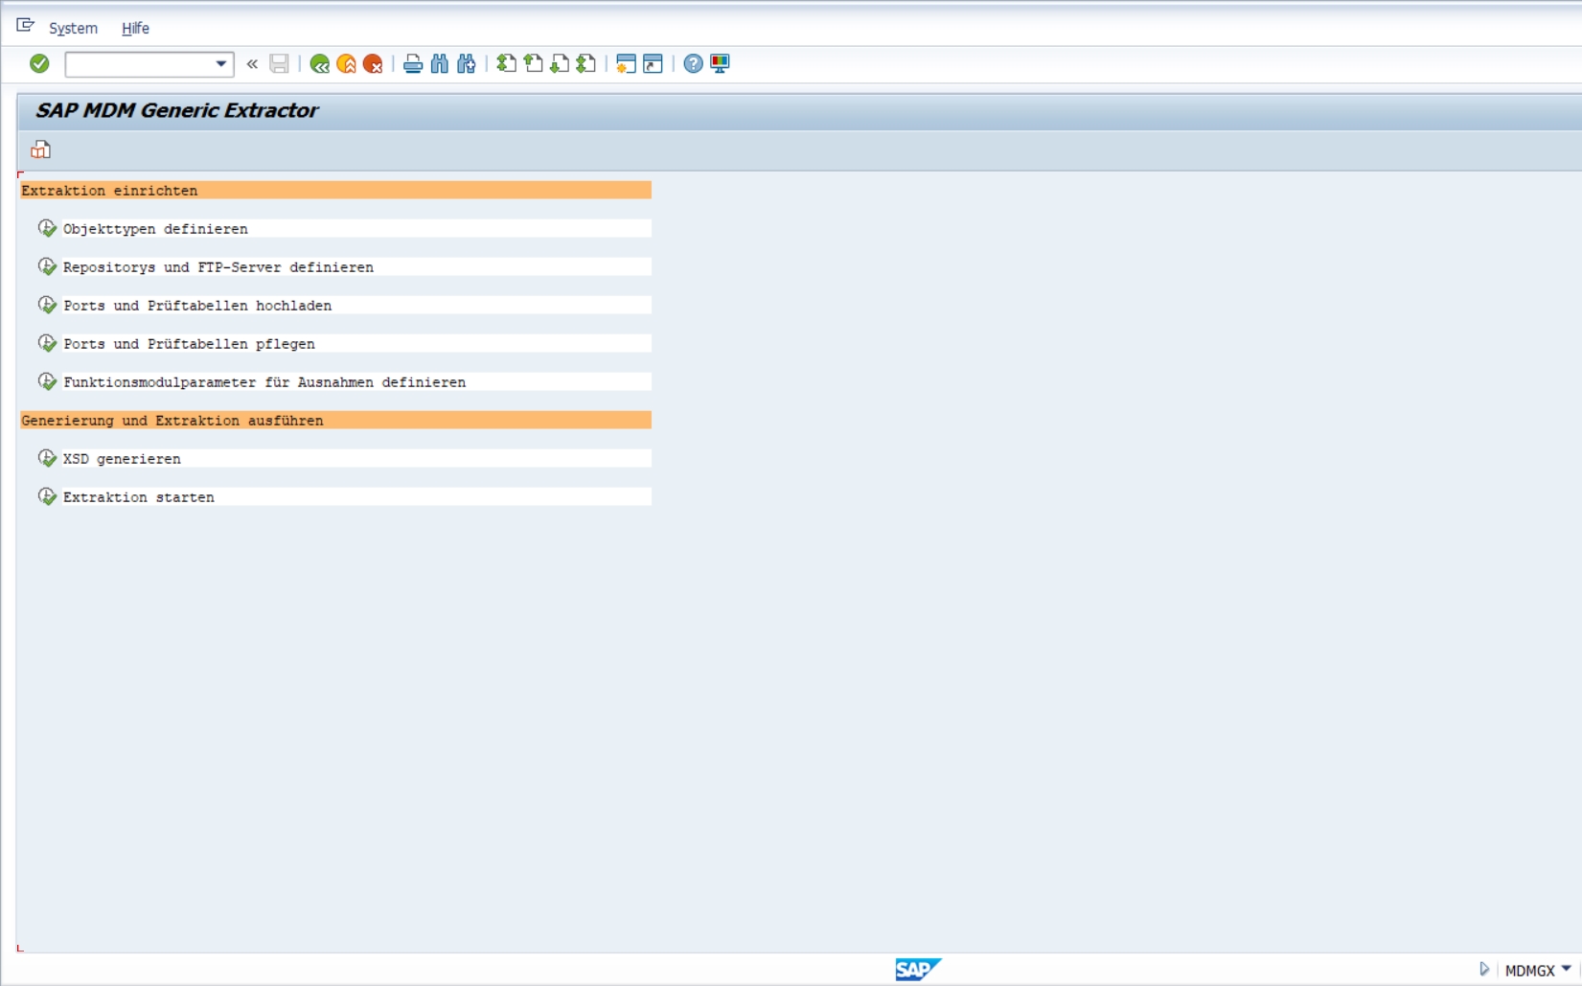This screenshot has width=1582, height=986.
Task: Execute Extraktion starten icon
Action: [x=47, y=496]
